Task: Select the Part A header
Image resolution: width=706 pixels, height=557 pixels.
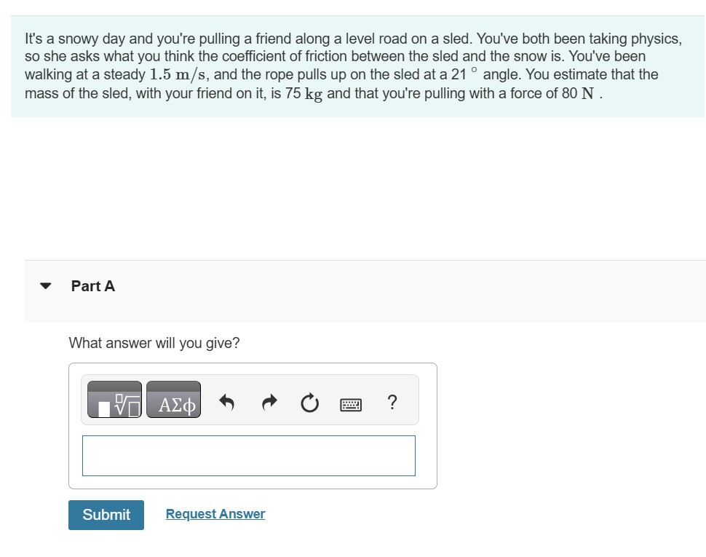Action: coord(92,286)
